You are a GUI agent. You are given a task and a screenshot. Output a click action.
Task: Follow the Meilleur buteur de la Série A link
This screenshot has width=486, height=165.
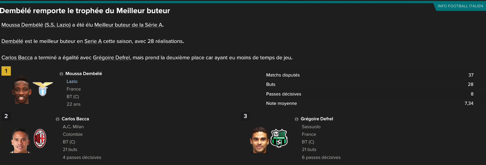point(128,25)
